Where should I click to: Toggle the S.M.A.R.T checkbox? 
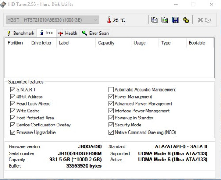tap(13, 89)
